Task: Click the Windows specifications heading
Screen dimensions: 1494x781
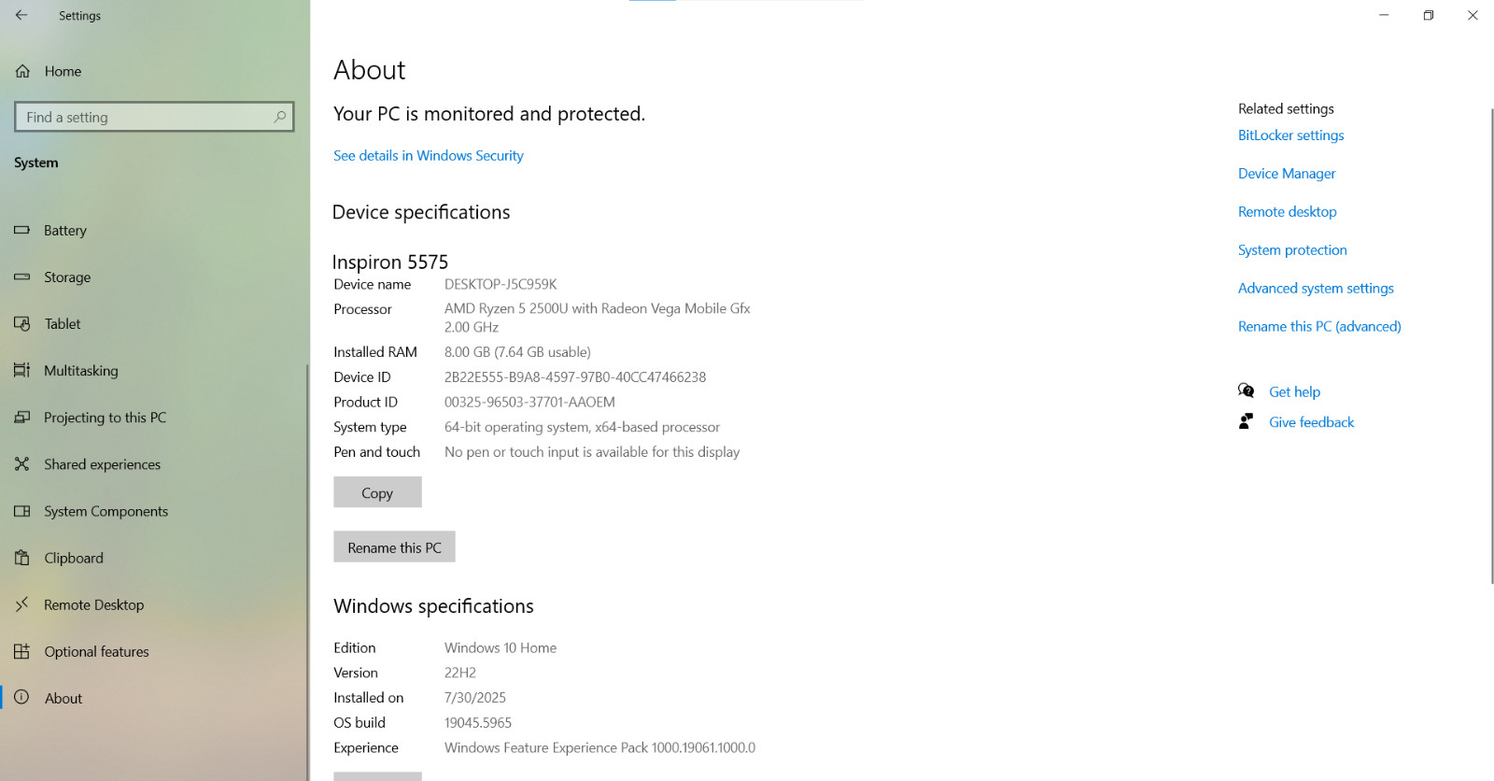Action: [433, 605]
